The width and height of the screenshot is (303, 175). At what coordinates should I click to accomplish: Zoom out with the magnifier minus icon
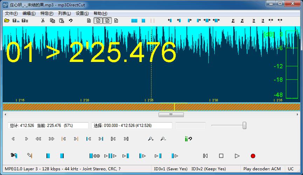coord(163,139)
